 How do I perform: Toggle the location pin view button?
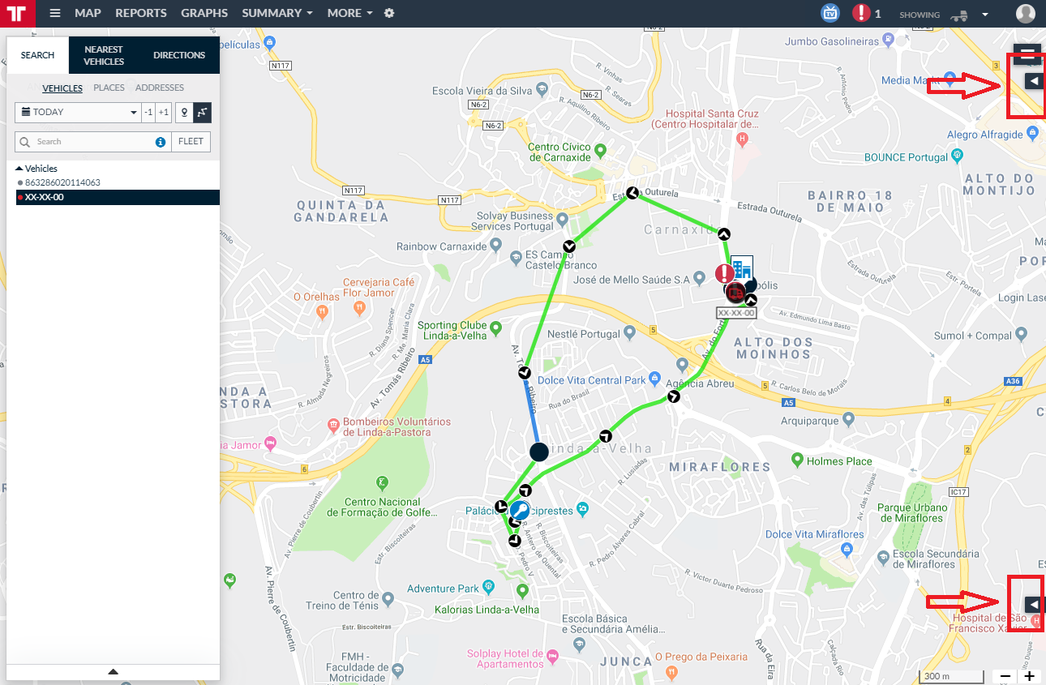pyautogui.click(x=184, y=113)
